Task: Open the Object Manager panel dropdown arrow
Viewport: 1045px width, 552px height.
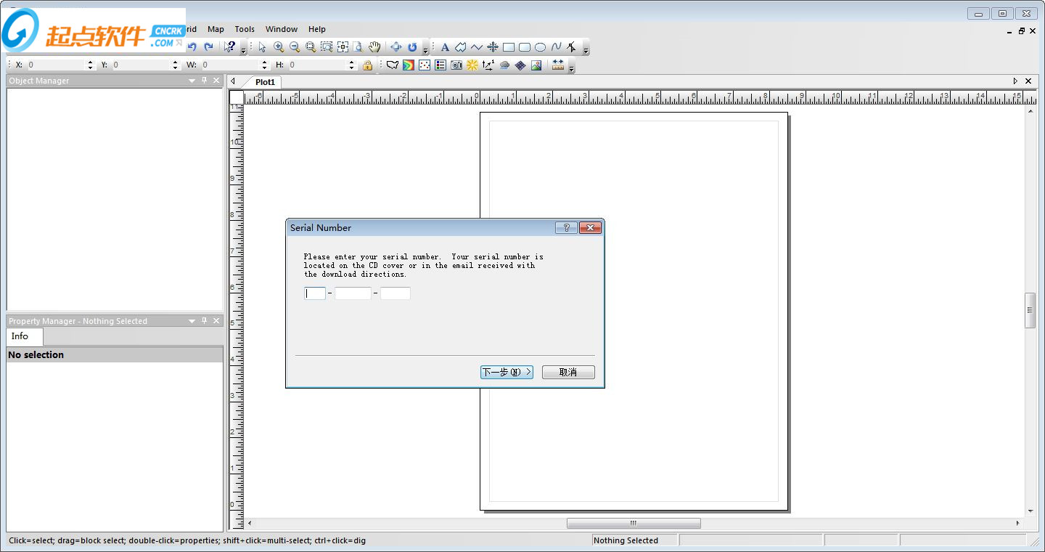Action: (192, 81)
